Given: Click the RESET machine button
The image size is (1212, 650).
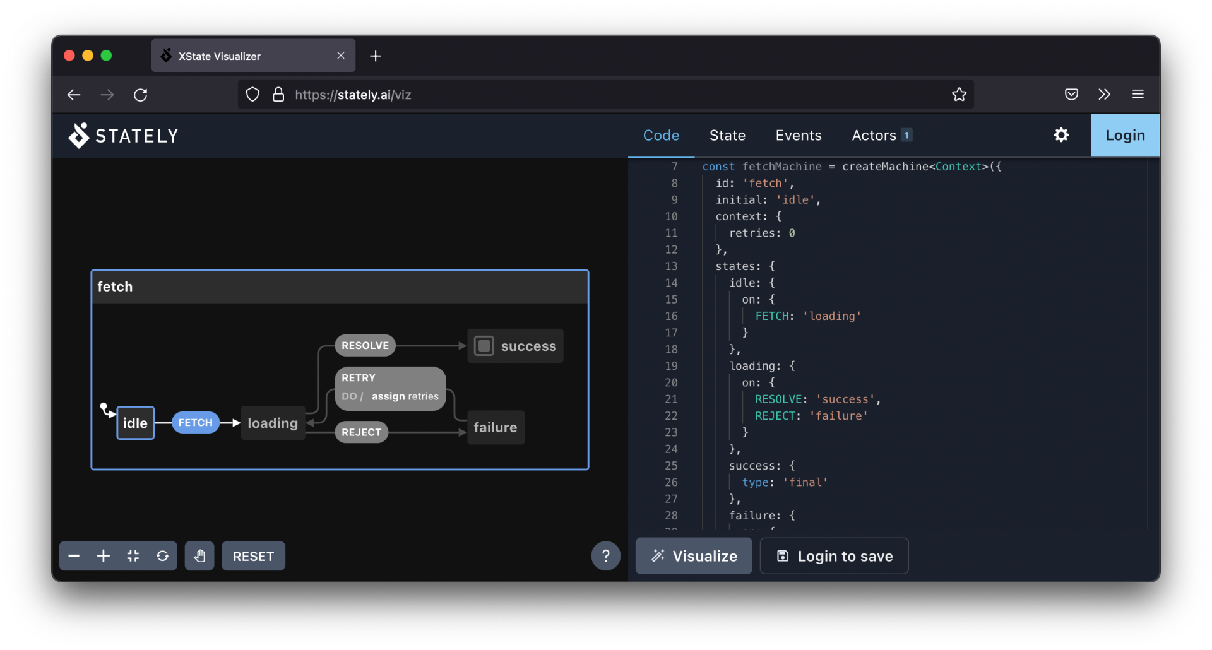Looking at the screenshot, I should (x=253, y=556).
